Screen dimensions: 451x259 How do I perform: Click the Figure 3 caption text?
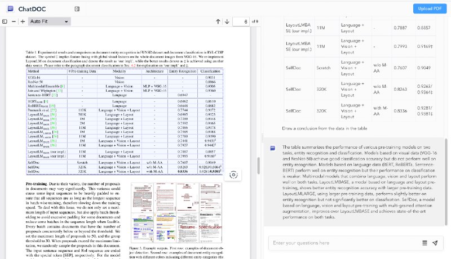pyautogui.click(x=176, y=253)
